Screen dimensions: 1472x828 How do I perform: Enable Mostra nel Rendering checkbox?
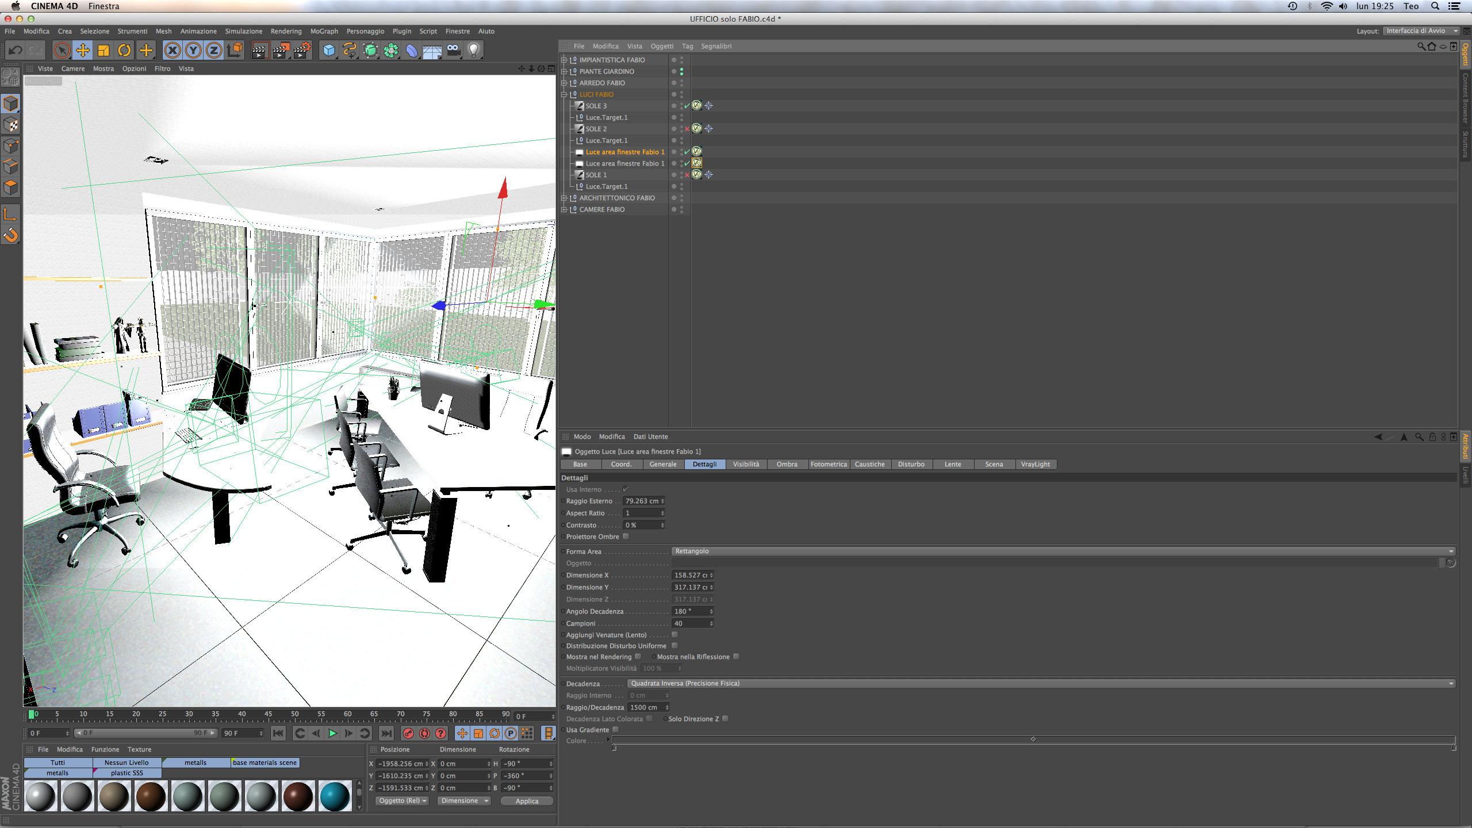pyautogui.click(x=638, y=657)
